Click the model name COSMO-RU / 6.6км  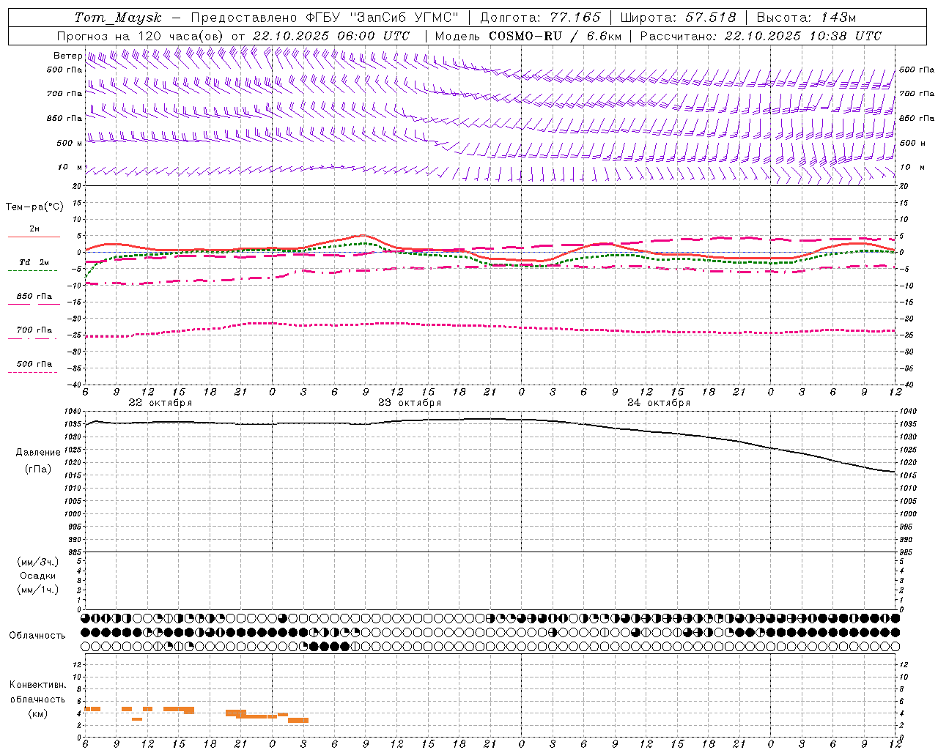555,36
